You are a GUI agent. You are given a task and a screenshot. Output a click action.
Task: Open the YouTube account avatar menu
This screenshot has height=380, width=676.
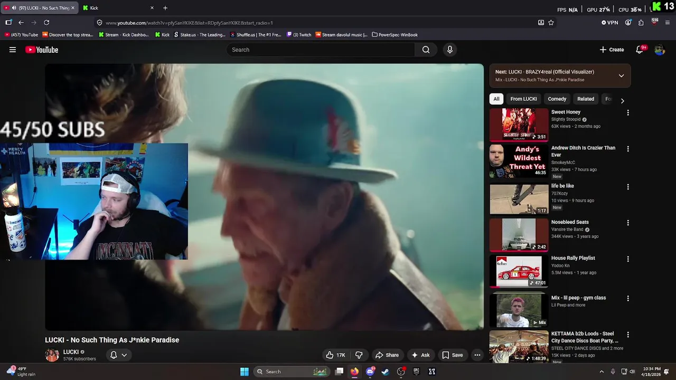pyautogui.click(x=659, y=50)
